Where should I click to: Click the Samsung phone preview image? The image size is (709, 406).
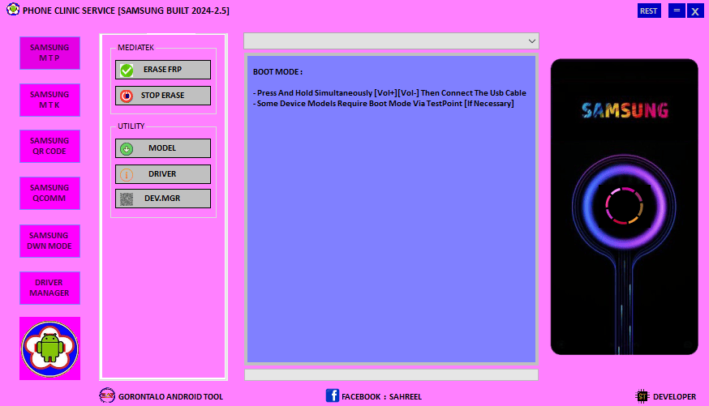(x=625, y=207)
